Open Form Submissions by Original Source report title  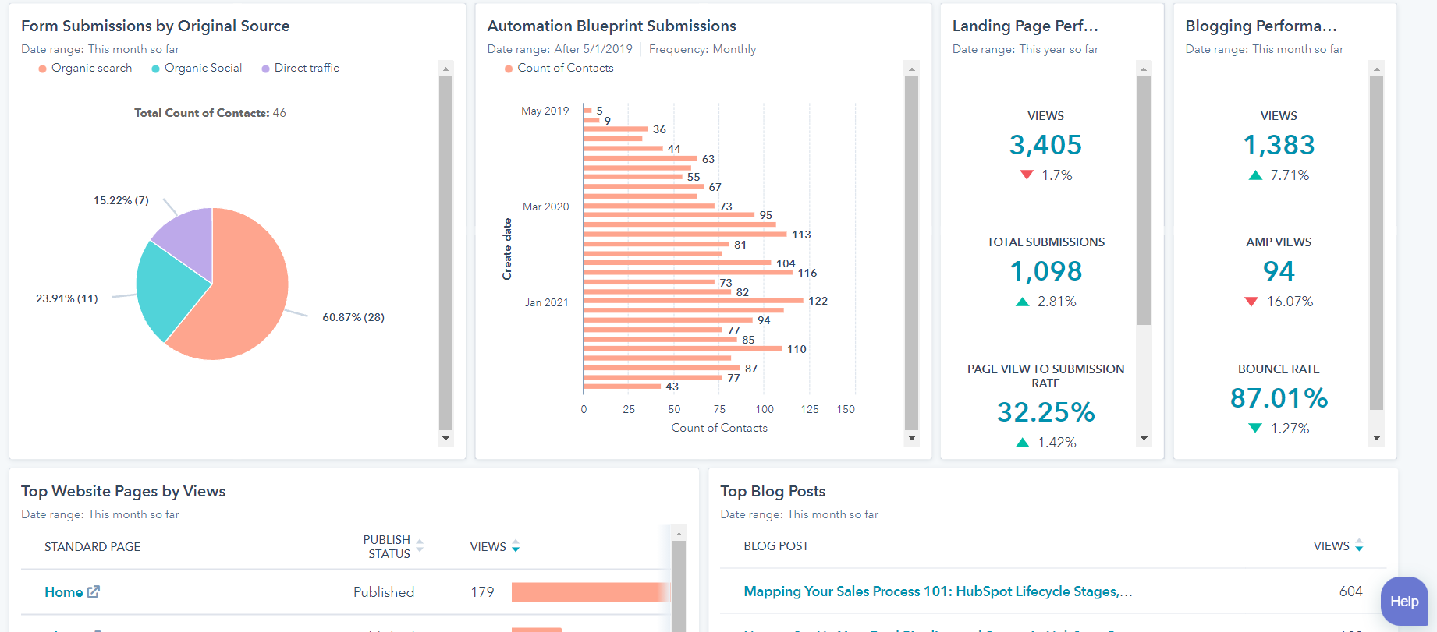point(155,26)
